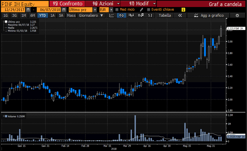Toggle the Volume series checkbox

coord(4,116)
